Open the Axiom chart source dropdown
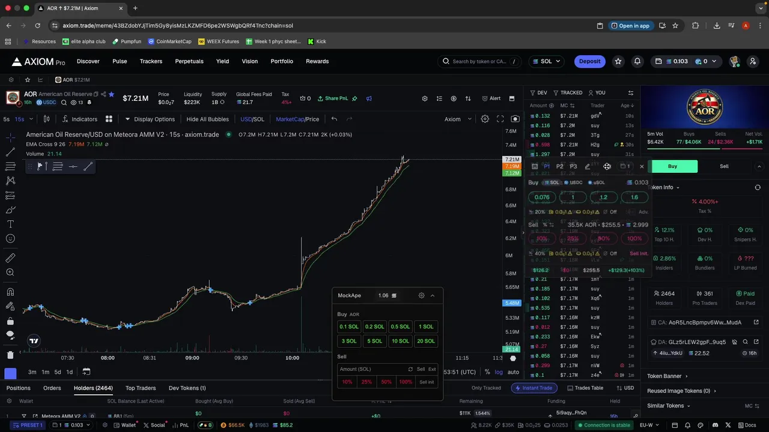The width and height of the screenshot is (769, 432). tap(458, 119)
